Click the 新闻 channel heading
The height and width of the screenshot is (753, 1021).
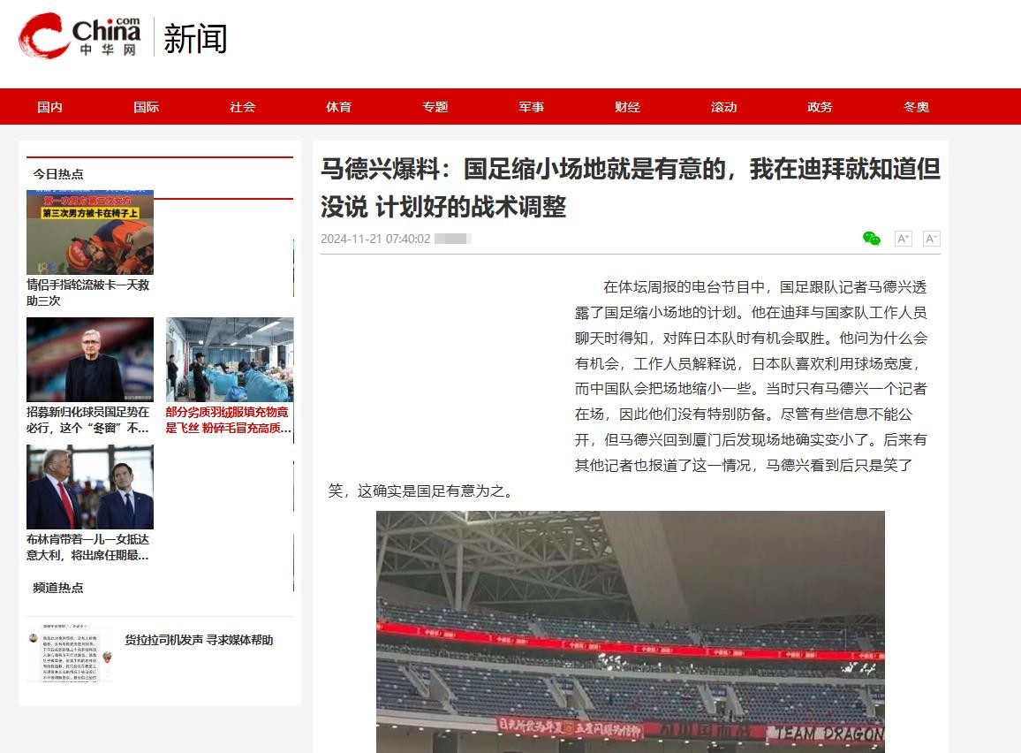pyautogui.click(x=195, y=39)
